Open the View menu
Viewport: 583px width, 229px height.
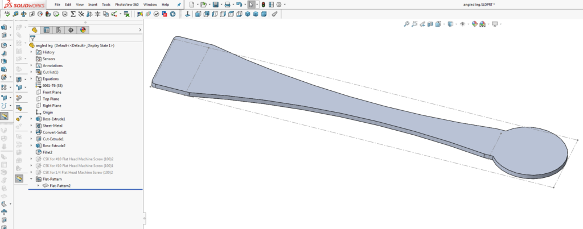point(80,5)
